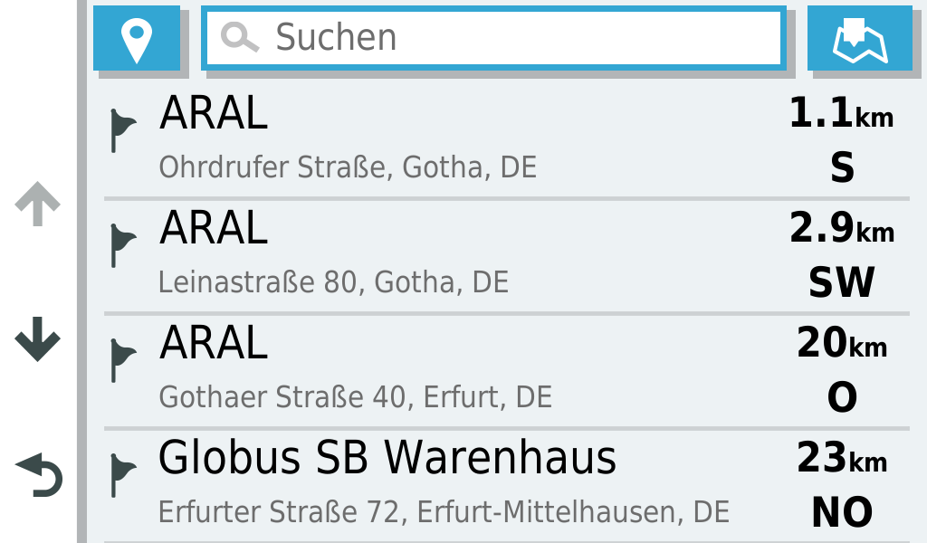Tap the 20 km O distance label
This screenshot has width=927, height=543.
841,370
